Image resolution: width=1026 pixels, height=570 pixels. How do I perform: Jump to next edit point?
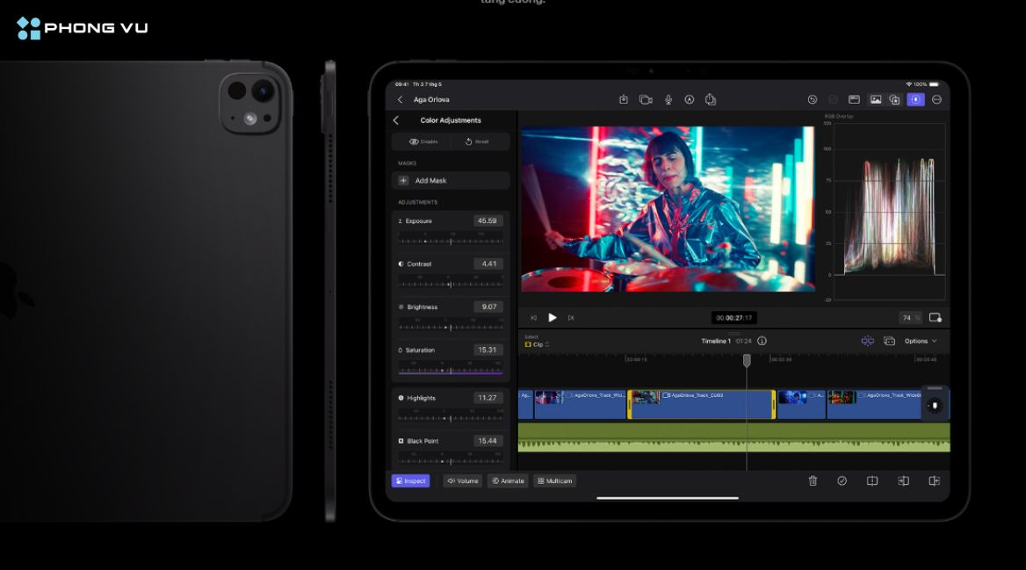pyautogui.click(x=571, y=317)
